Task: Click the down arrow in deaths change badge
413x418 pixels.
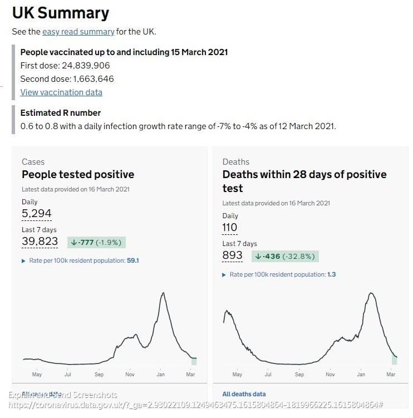Action: [258, 257]
